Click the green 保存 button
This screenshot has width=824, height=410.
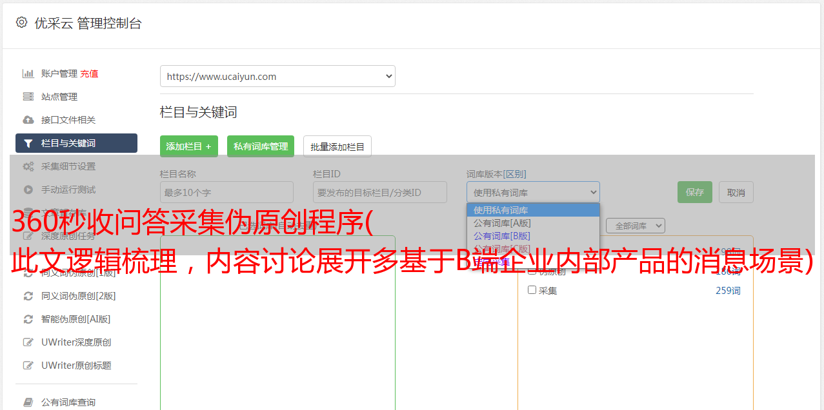click(x=695, y=192)
